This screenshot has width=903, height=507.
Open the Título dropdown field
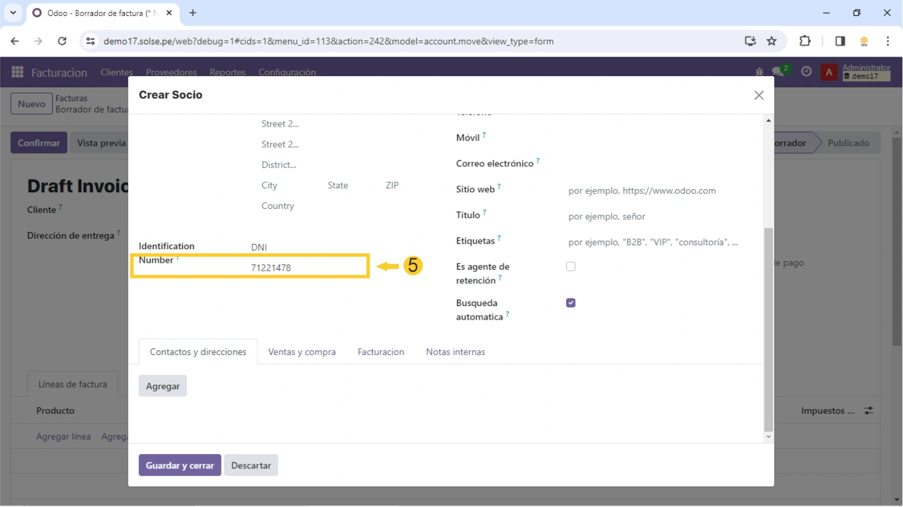653,216
